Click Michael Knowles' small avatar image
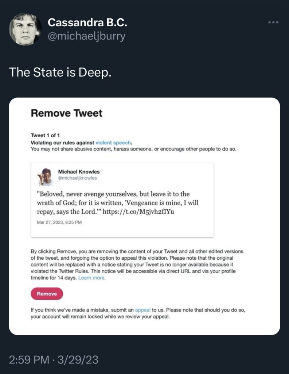 pyautogui.click(x=46, y=177)
